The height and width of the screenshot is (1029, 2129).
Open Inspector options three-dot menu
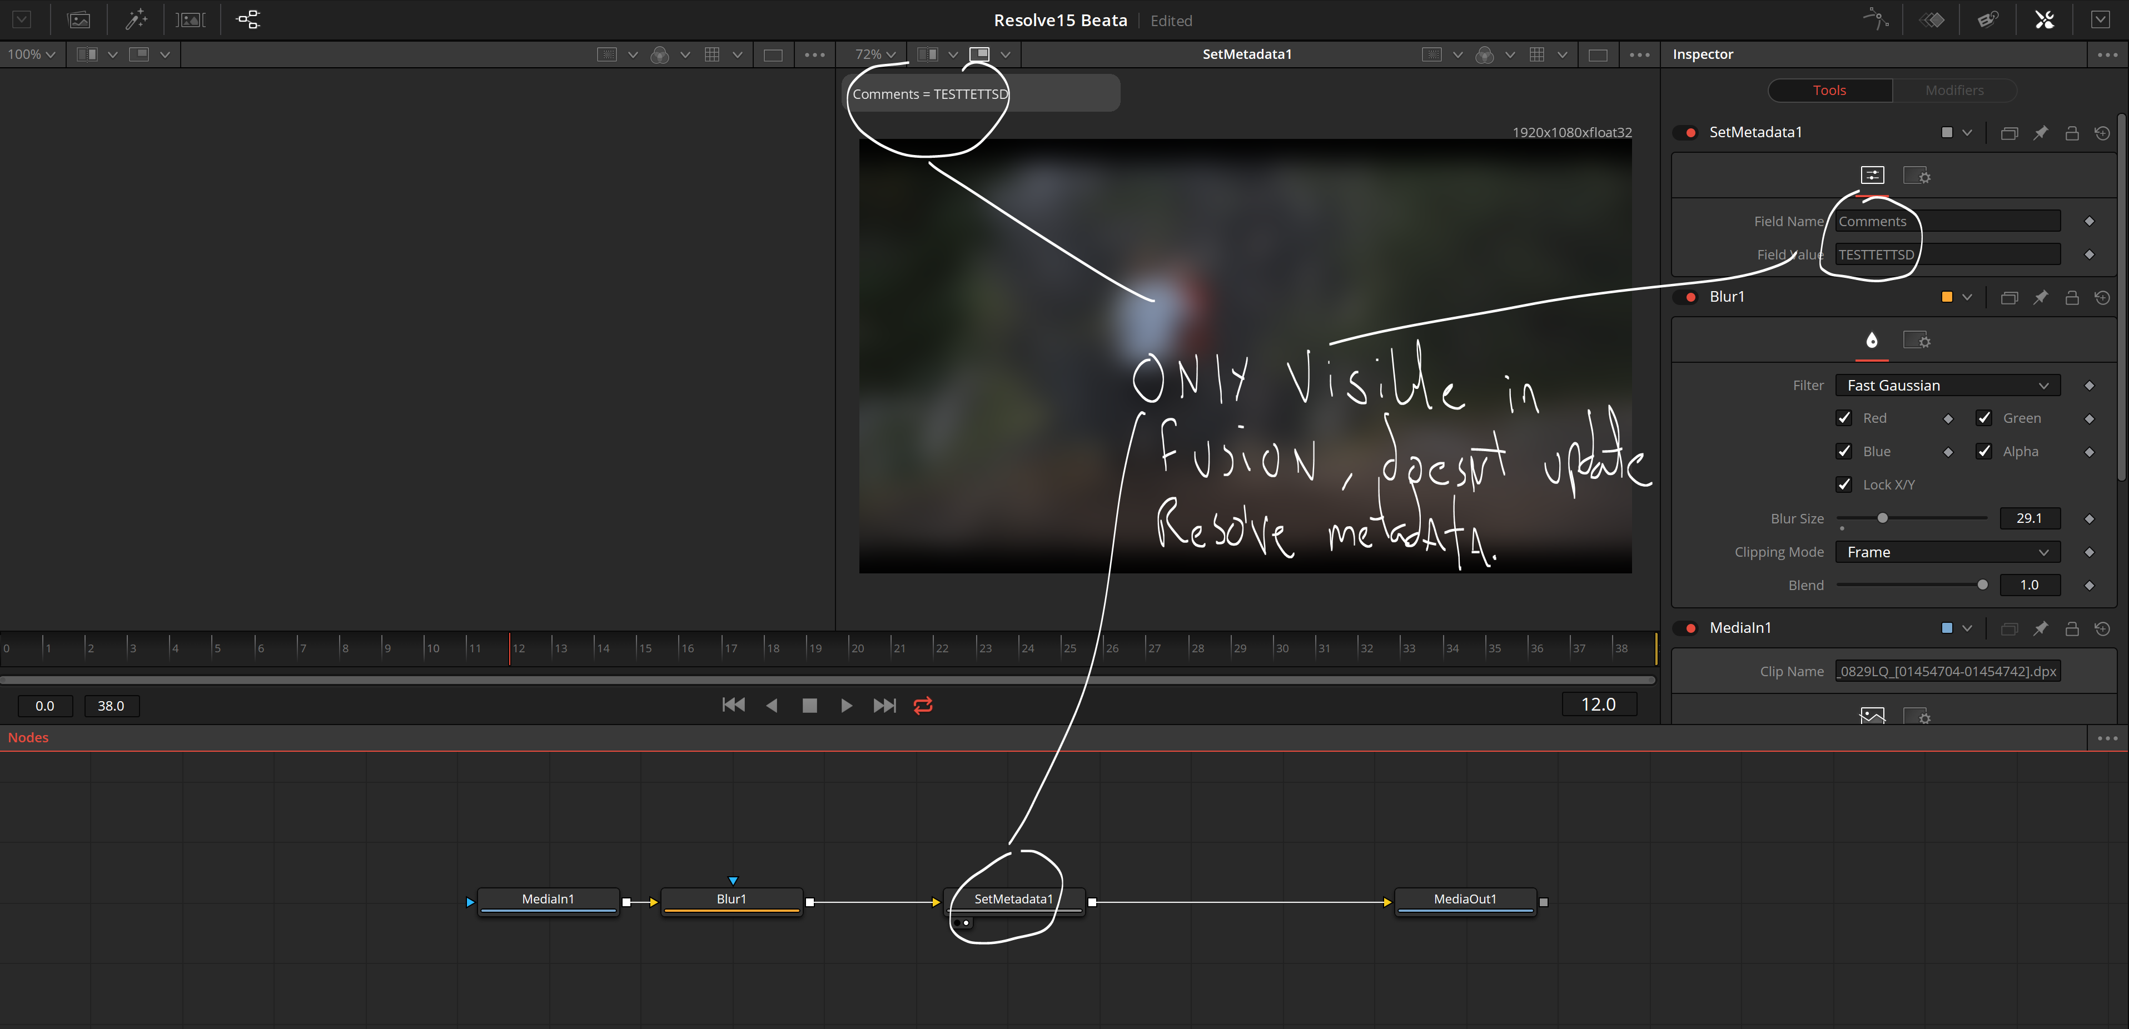(2107, 54)
